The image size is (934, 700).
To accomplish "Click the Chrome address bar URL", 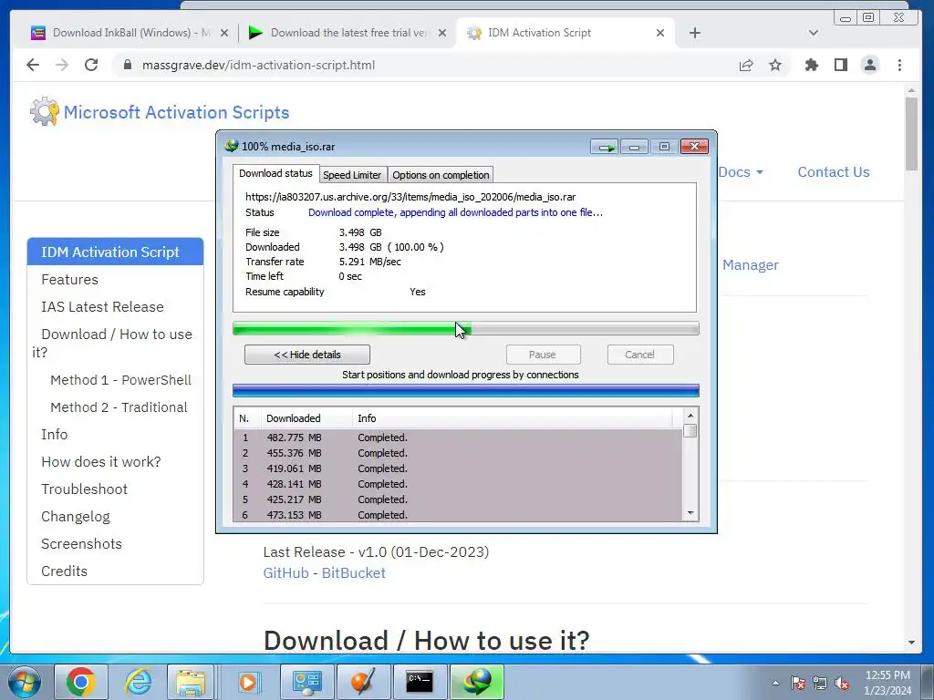I will pyautogui.click(x=258, y=65).
